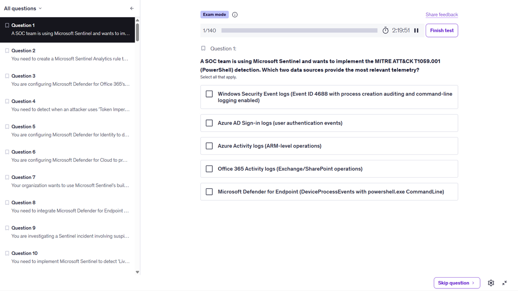Select Question 6 about Defender for Cloud
Image resolution: width=518 pixels, height=291 pixels.
click(x=67, y=156)
